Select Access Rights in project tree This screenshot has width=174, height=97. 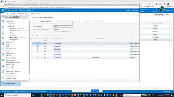click(x=10, y=67)
